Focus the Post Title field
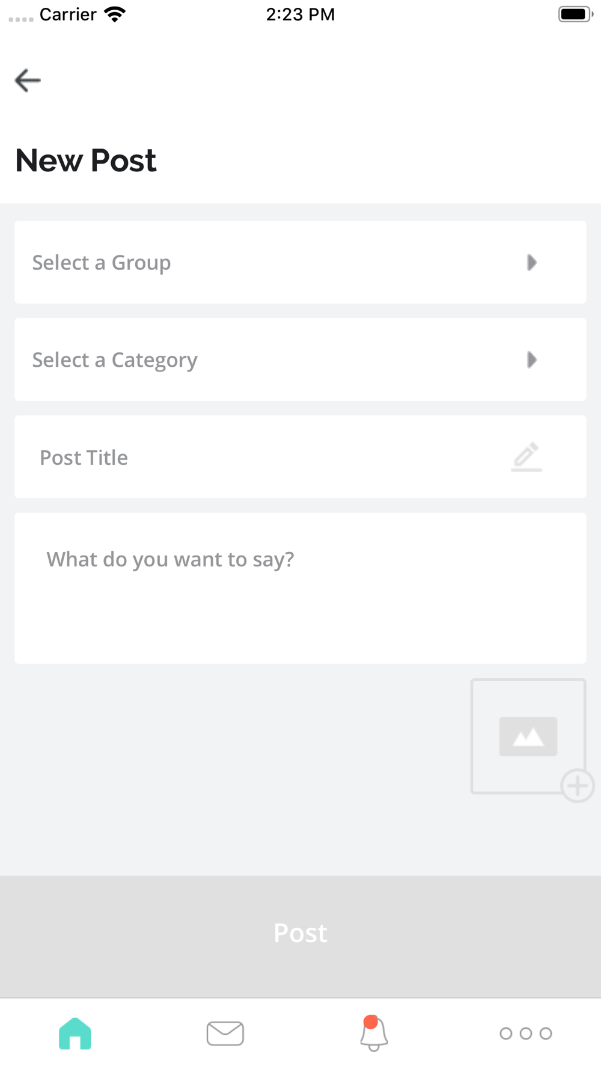The width and height of the screenshot is (601, 1069). tap(300, 457)
